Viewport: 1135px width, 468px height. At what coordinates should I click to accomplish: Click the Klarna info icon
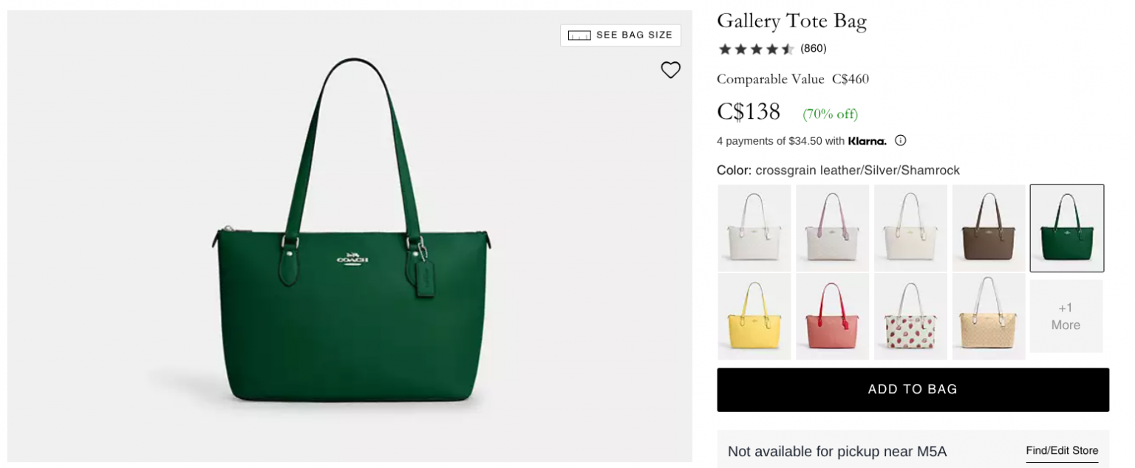(x=900, y=140)
